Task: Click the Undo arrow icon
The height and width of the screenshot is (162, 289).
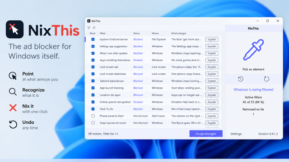Action: tap(13, 124)
